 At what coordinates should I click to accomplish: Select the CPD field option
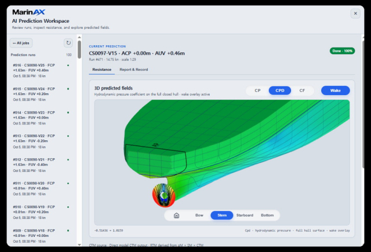coord(279,90)
